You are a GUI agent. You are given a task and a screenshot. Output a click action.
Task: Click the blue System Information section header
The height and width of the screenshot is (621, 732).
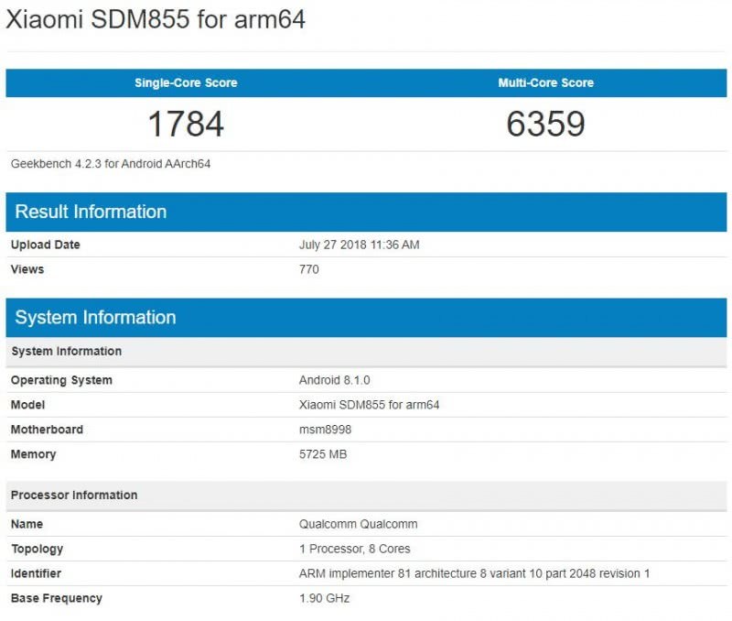point(95,318)
